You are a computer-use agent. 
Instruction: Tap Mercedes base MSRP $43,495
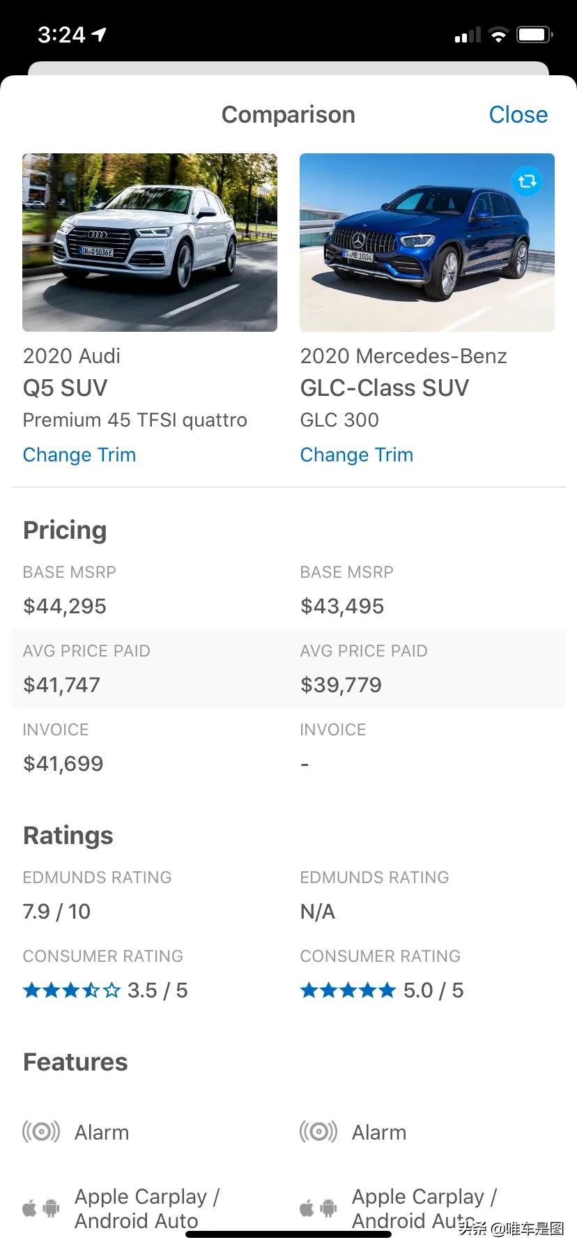click(x=342, y=606)
